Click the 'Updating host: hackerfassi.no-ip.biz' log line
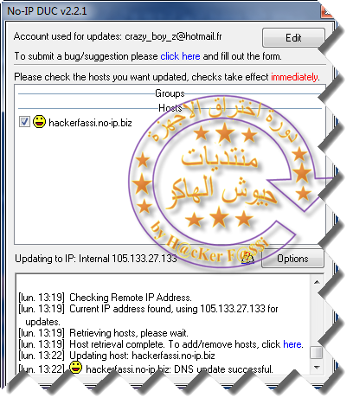The height and width of the screenshot is (404, 353). [x=117, y=356]
